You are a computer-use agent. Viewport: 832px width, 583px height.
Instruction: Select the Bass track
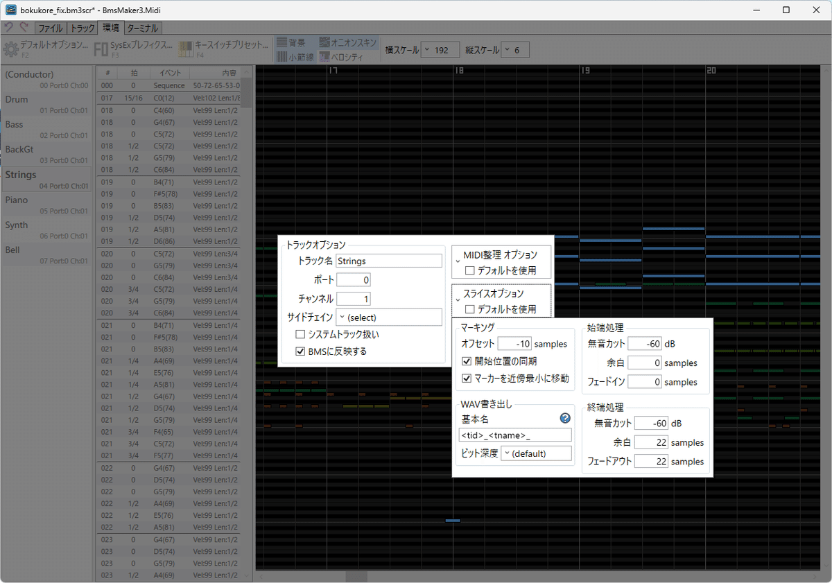(46, 129)
